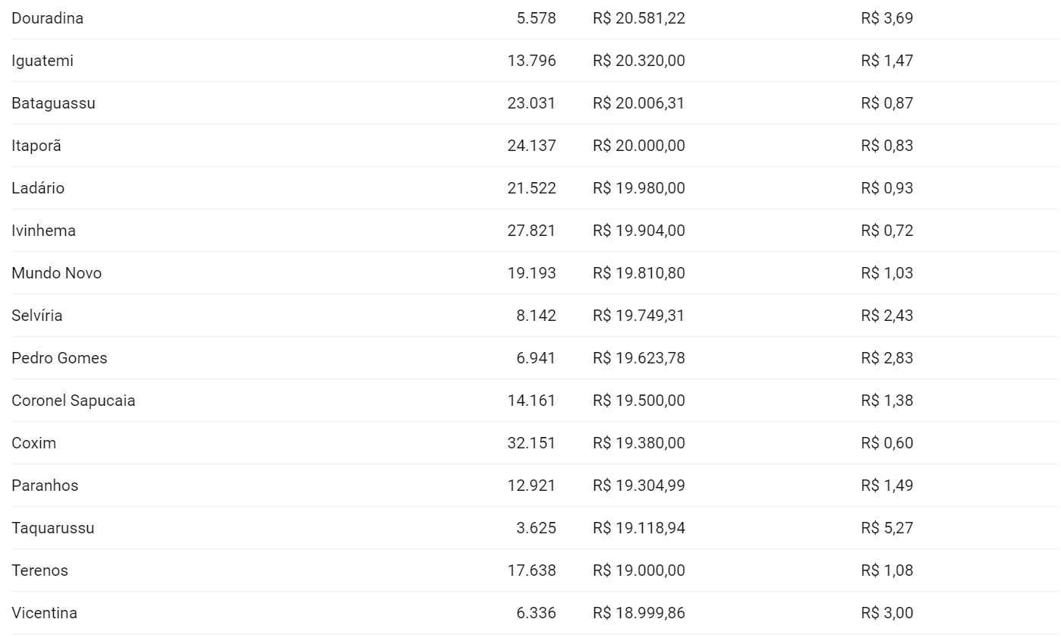
Task: Click the Coxim municipality name
Action: (x=33, y=443)
